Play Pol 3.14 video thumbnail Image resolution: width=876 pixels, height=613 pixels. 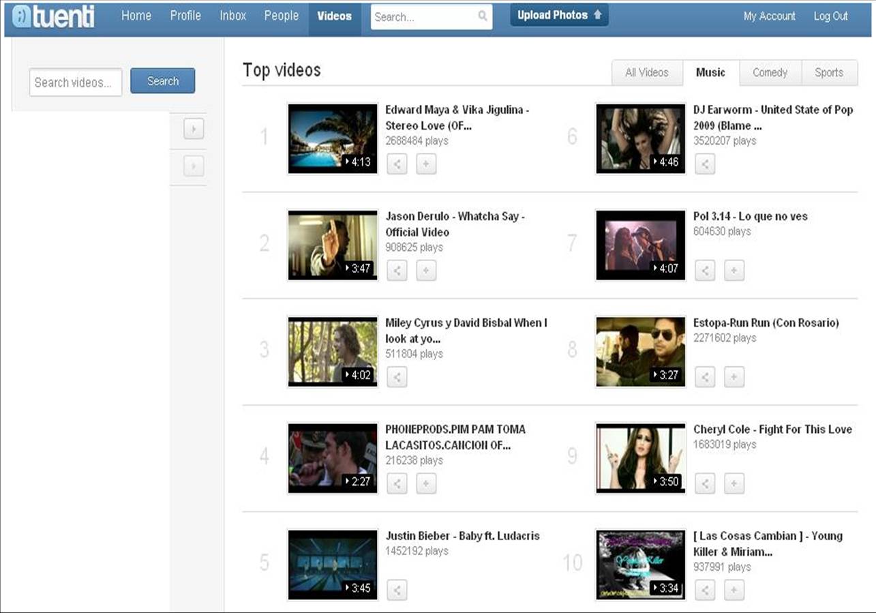tap(641, 245)
